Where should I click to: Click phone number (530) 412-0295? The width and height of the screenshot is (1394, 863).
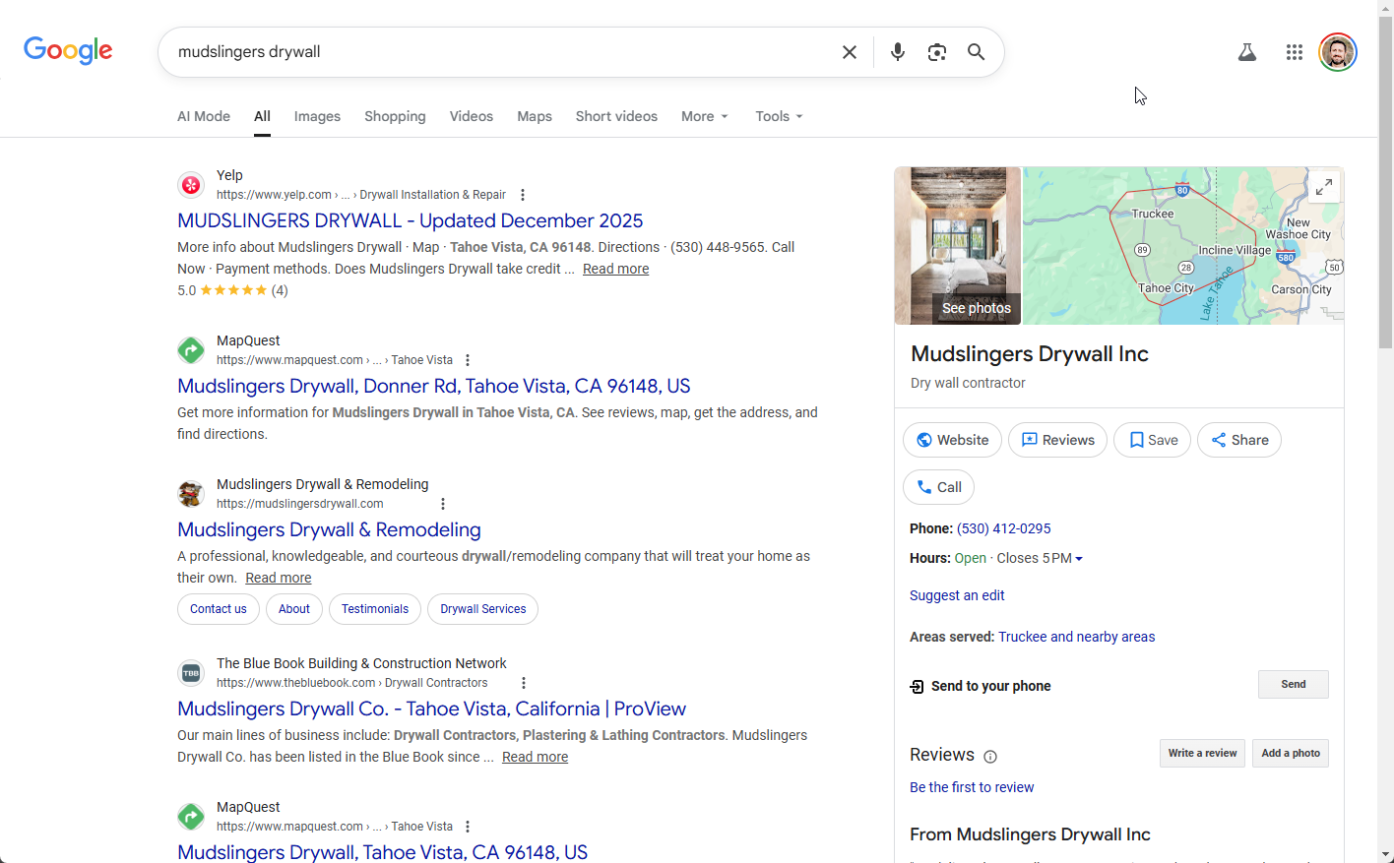pos(1003,528)
